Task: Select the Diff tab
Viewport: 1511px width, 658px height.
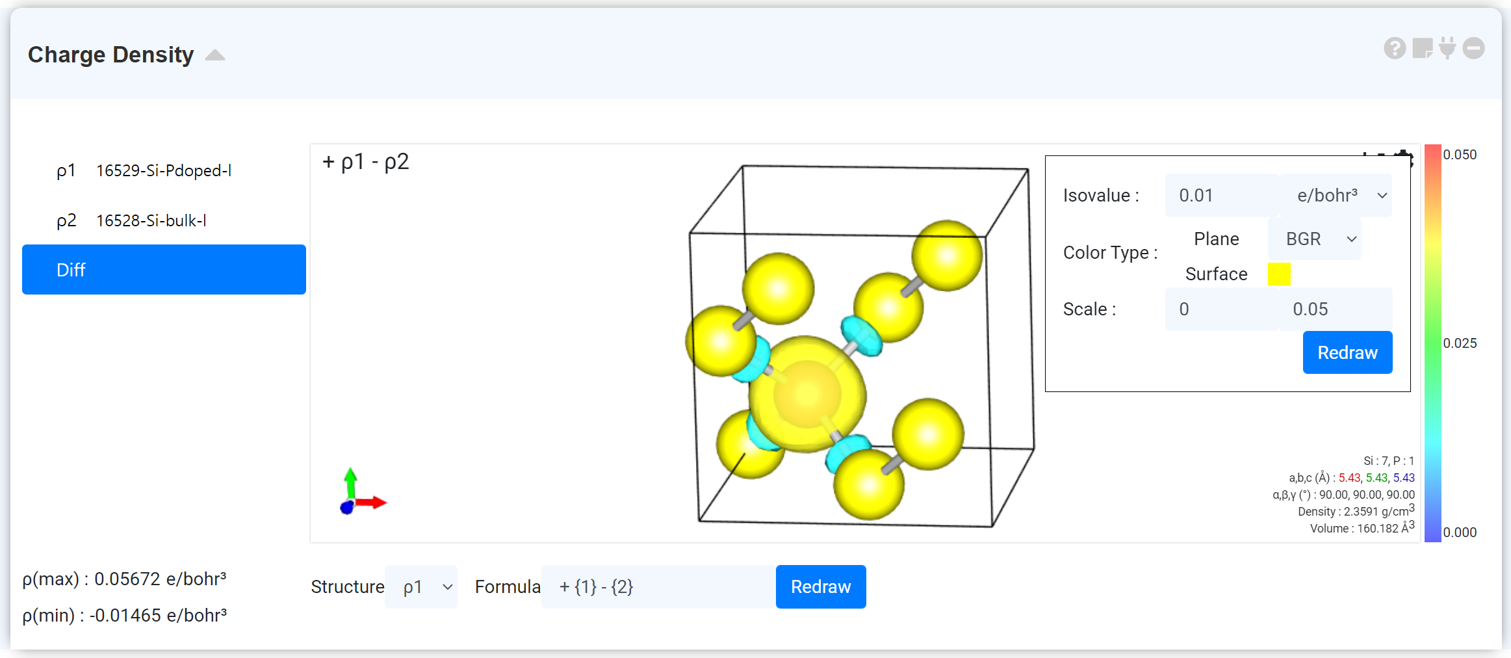Action: point(164,270)
